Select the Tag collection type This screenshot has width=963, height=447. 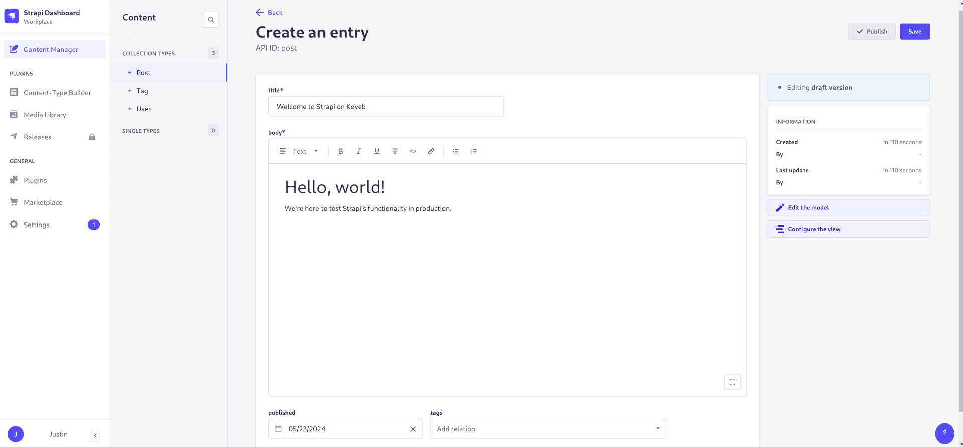(x=142, y=91)
